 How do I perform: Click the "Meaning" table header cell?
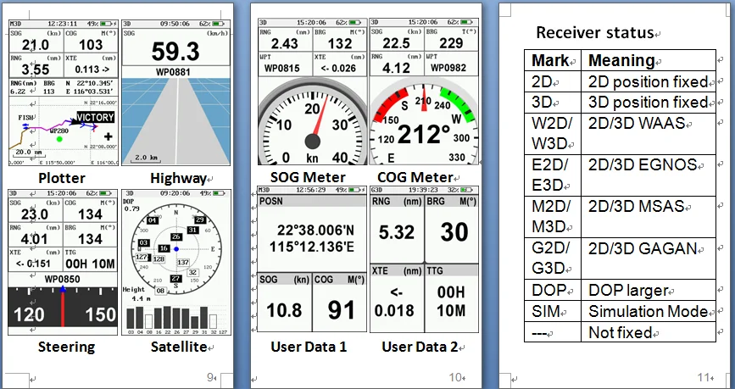(649, 60)
